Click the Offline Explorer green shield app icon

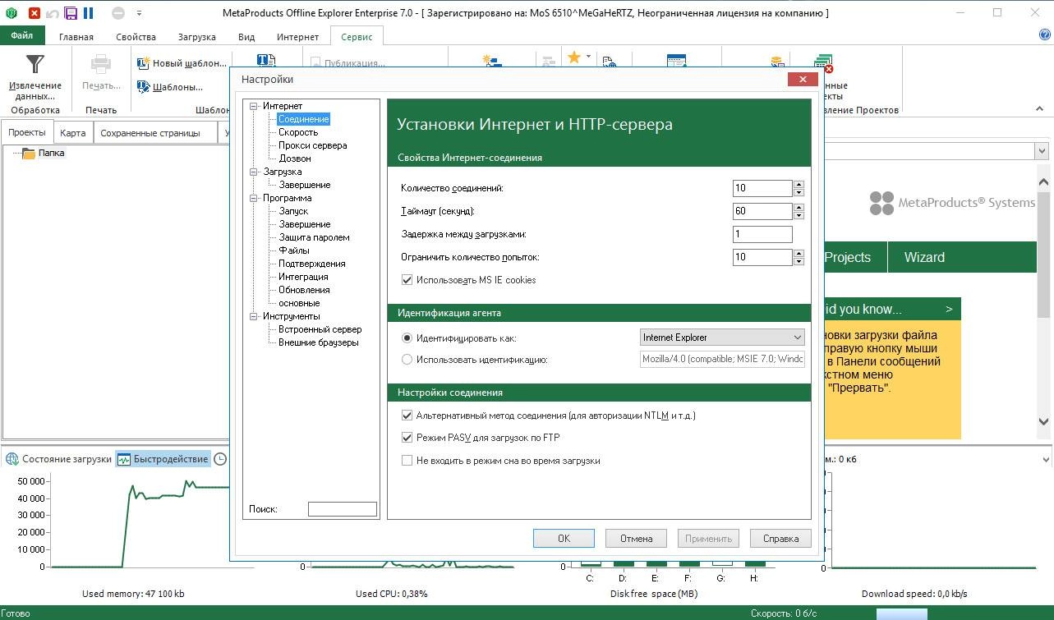(12, 13)
